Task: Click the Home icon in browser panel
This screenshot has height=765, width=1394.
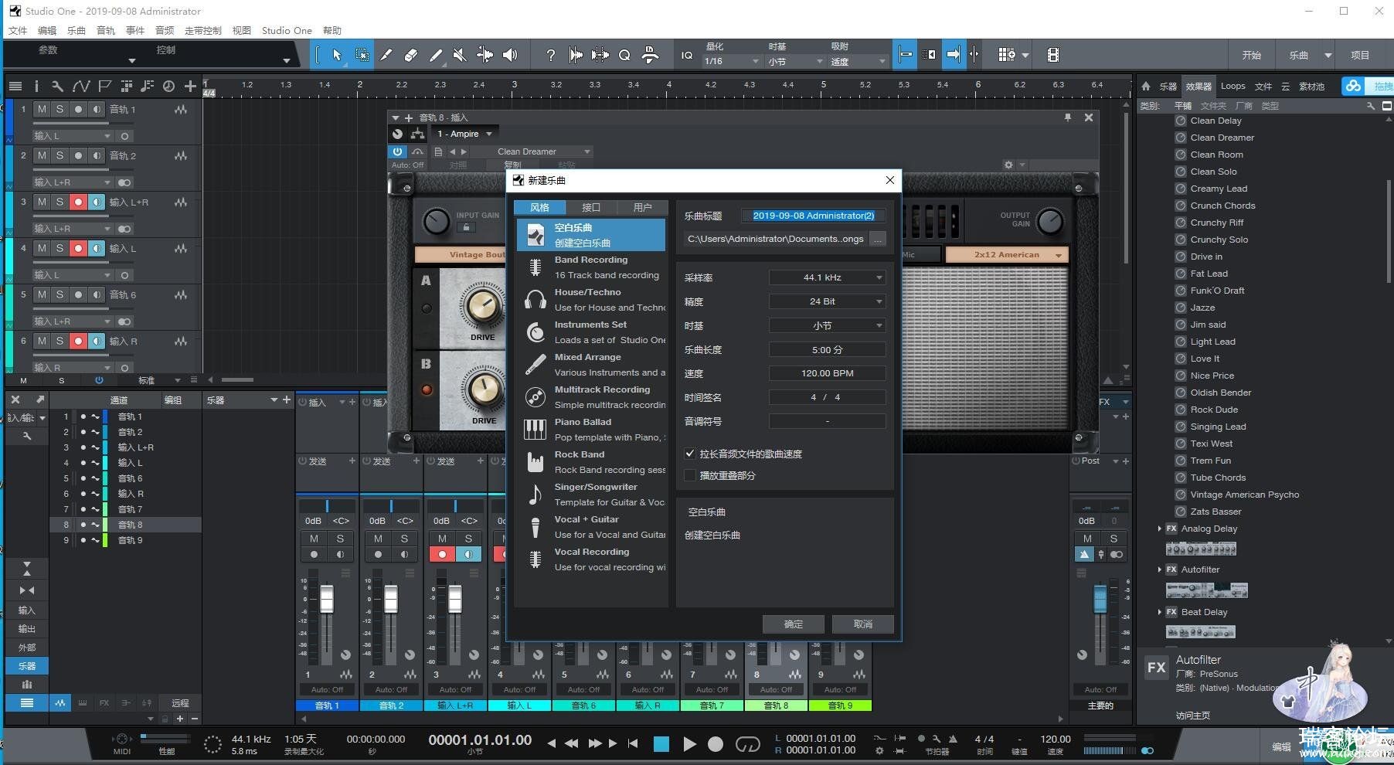Action: click(x=1146, y=86)
